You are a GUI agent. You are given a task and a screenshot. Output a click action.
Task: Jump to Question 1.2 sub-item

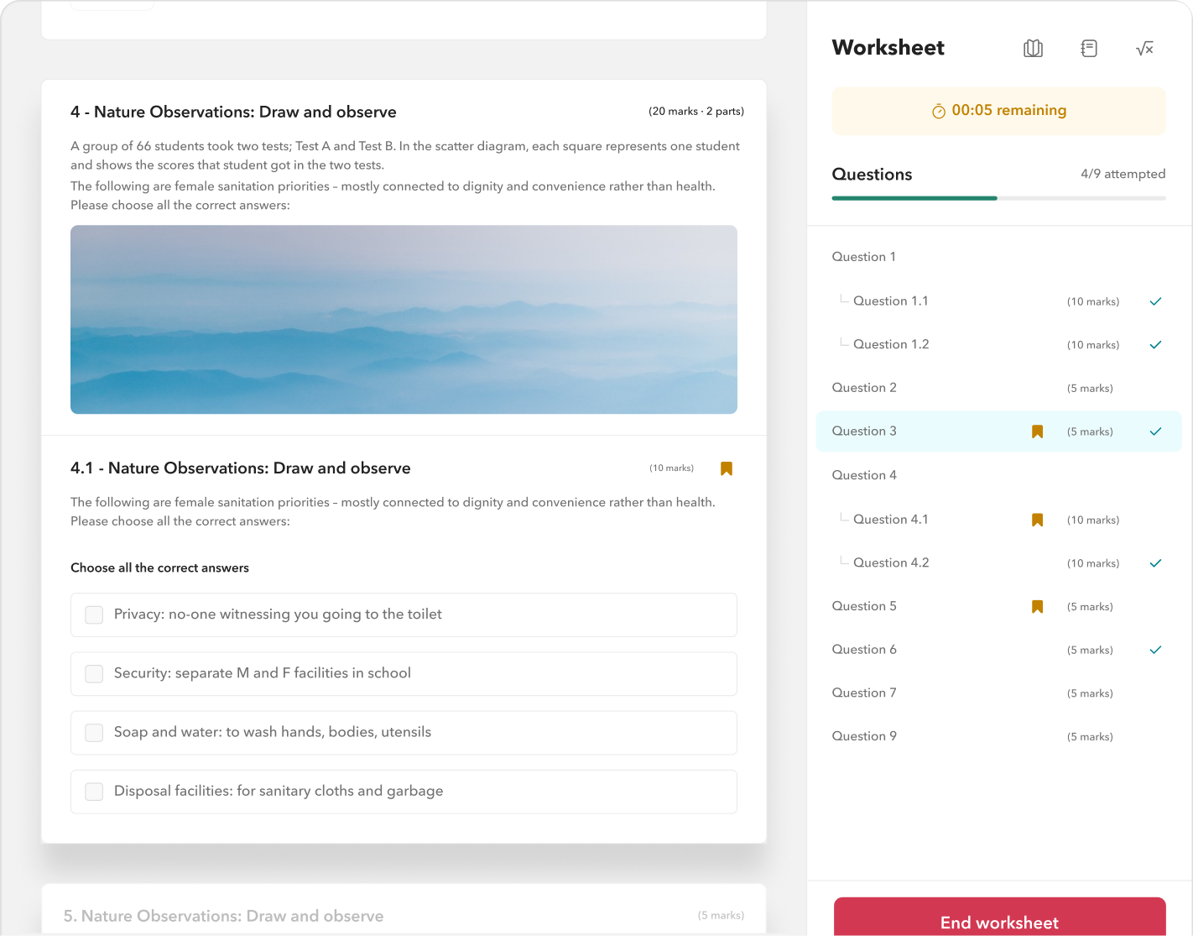click(890, 344)
